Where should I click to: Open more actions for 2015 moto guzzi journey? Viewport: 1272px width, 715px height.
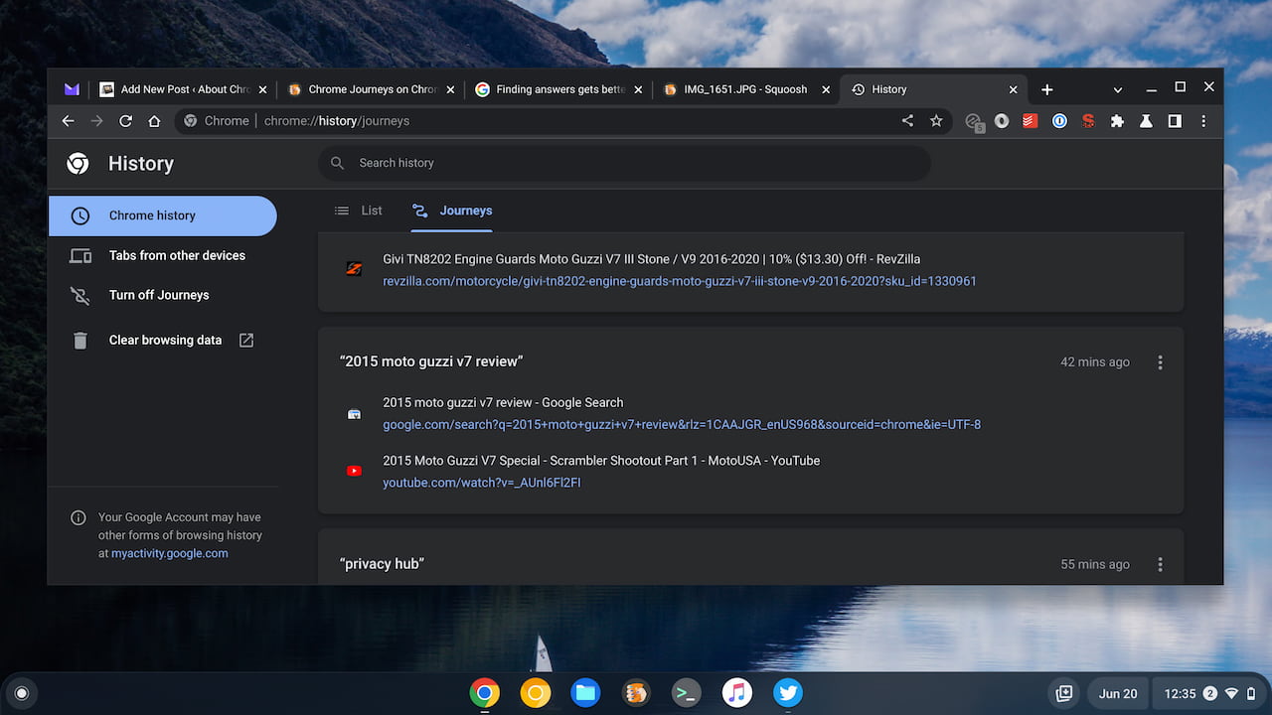point(1160,362)
